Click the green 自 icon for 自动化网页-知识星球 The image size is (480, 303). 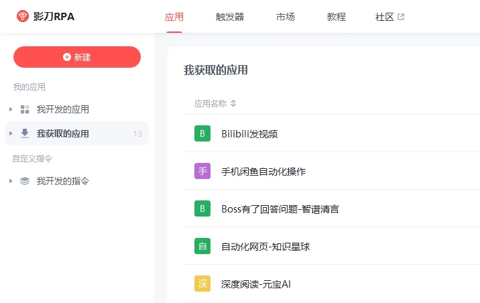click(202, 246)
